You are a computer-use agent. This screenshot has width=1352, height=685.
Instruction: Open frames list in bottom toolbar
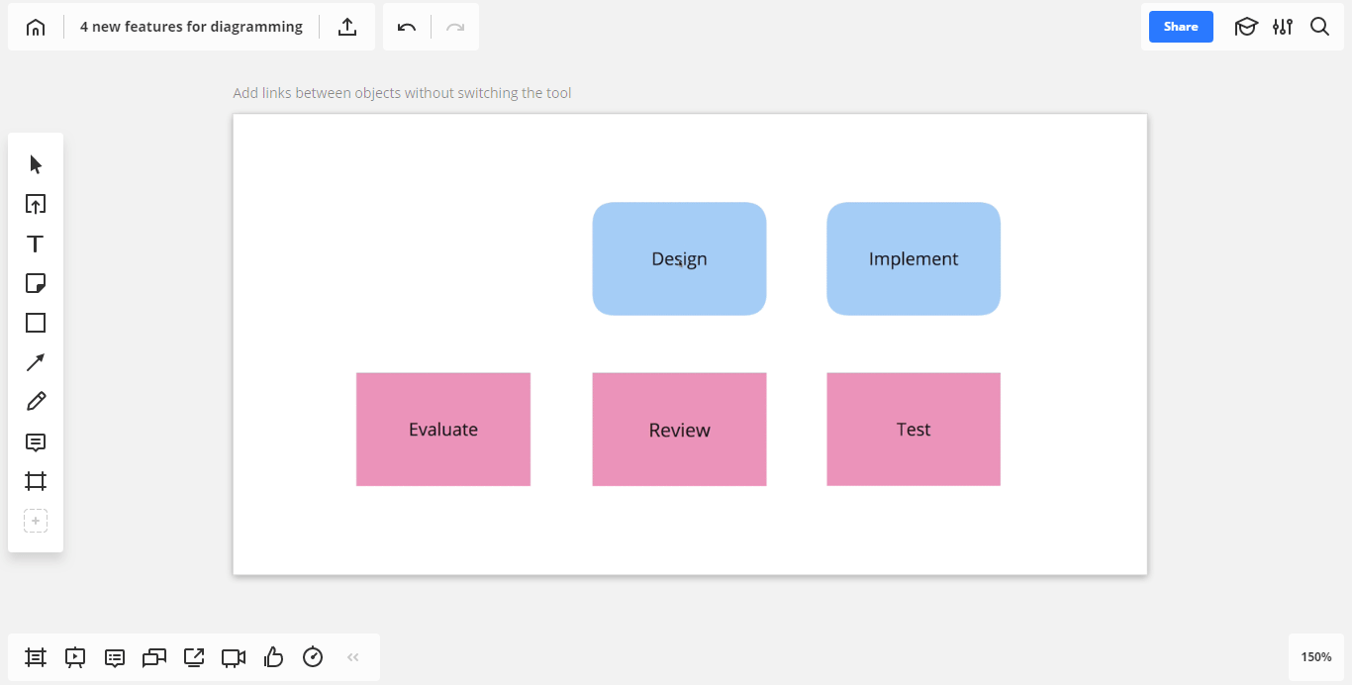[36, 657]
